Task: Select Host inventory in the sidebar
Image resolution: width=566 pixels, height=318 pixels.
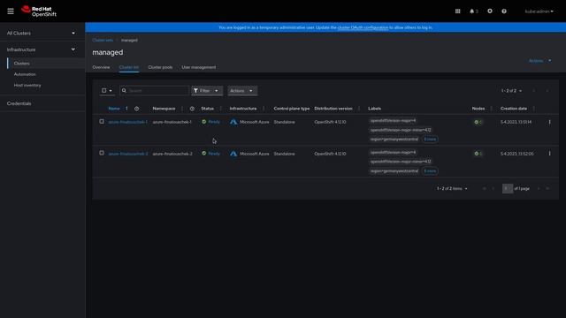Action: pos(27,86)
